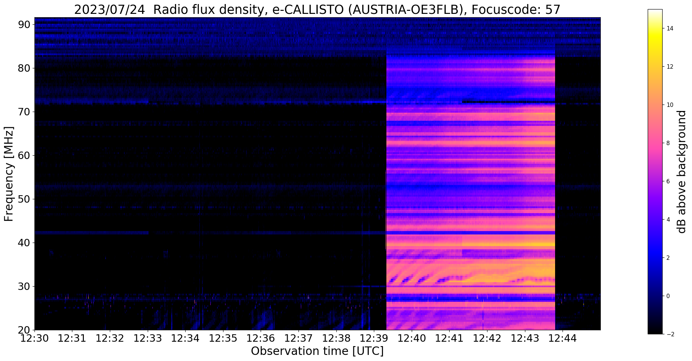The height and width of the screenshot is (361, 692).
Task: Click the 12:33 time tick label
Action: pyautogui.click(x=147, y=338)
